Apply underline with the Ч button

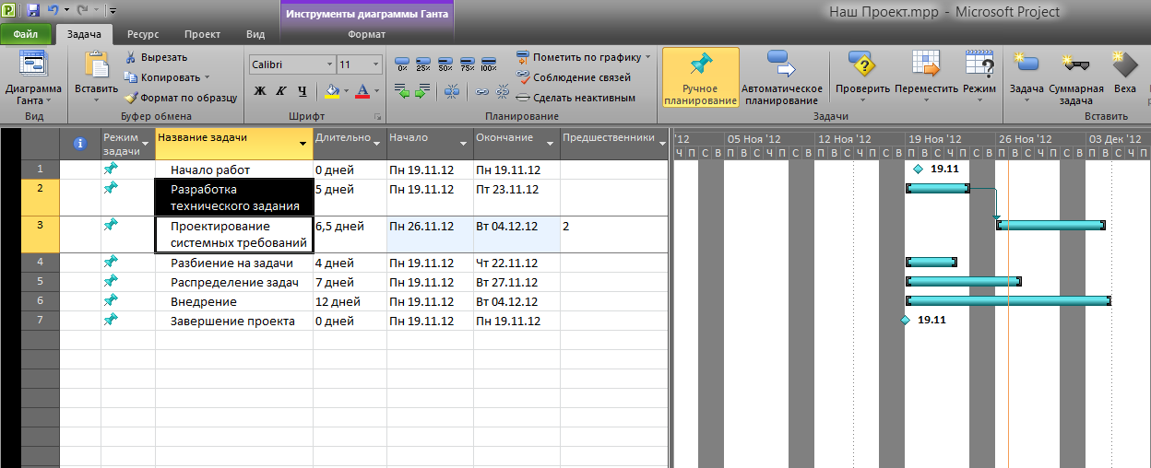click(302, 91)
